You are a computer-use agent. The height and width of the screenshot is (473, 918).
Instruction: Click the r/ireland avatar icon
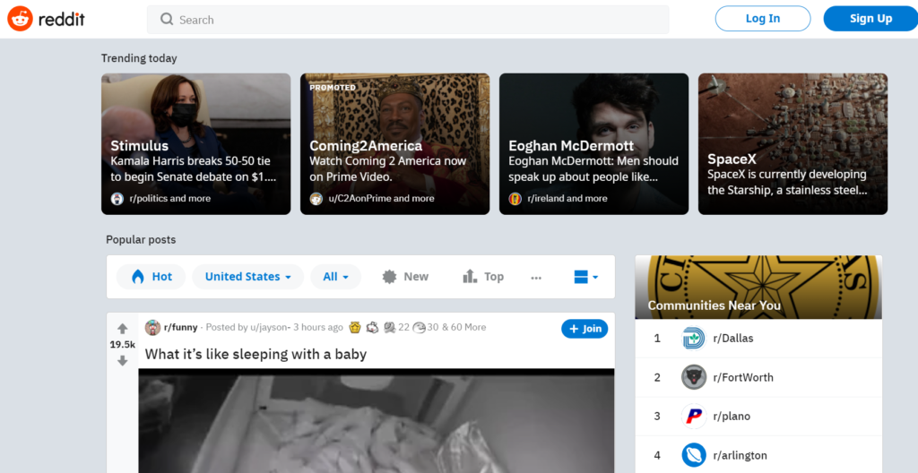click(515, 199)
